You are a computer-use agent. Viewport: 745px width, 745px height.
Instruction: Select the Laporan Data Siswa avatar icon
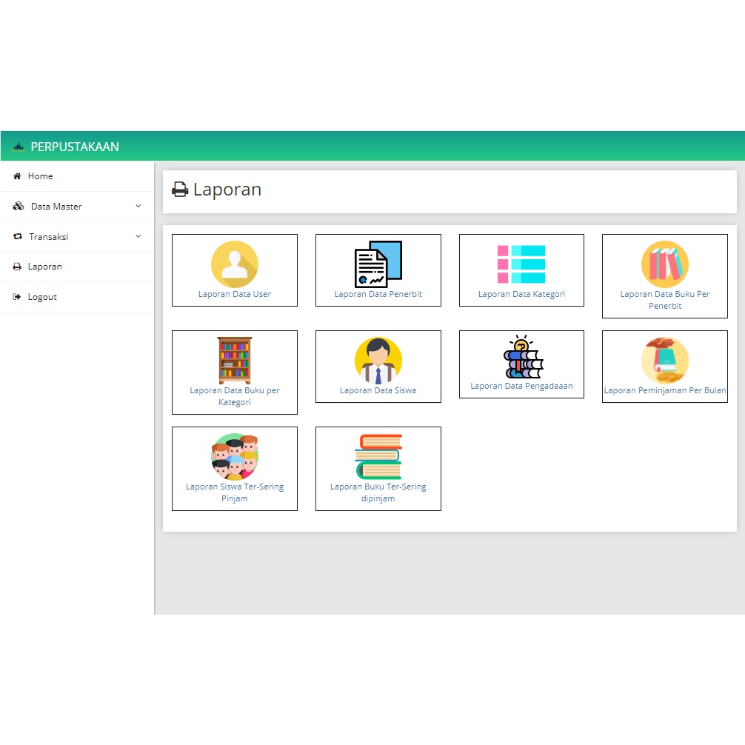pyautogui.click(x=378, y=359)
